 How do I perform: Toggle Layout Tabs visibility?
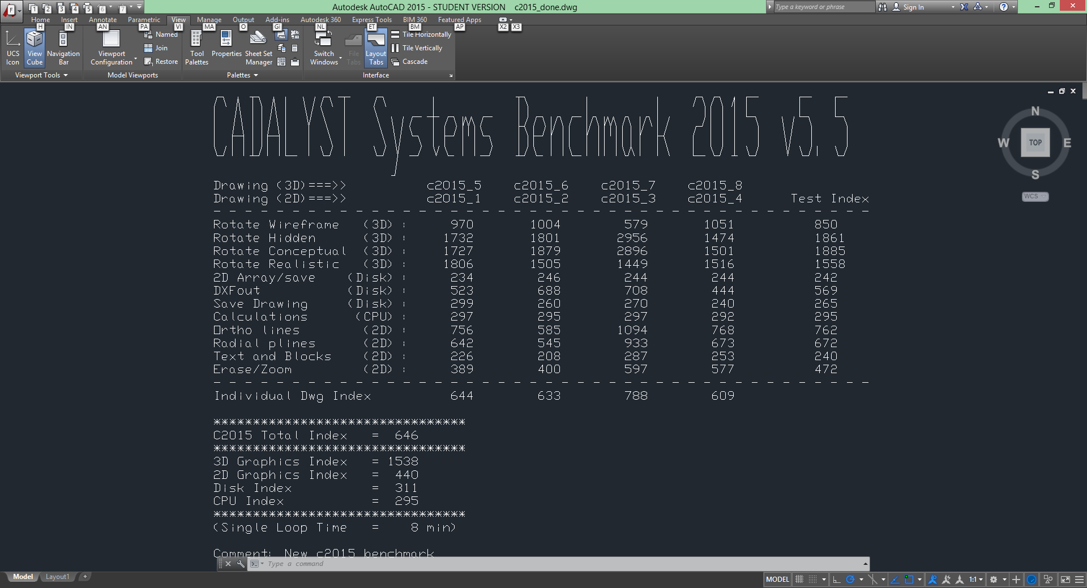point(376,48)
